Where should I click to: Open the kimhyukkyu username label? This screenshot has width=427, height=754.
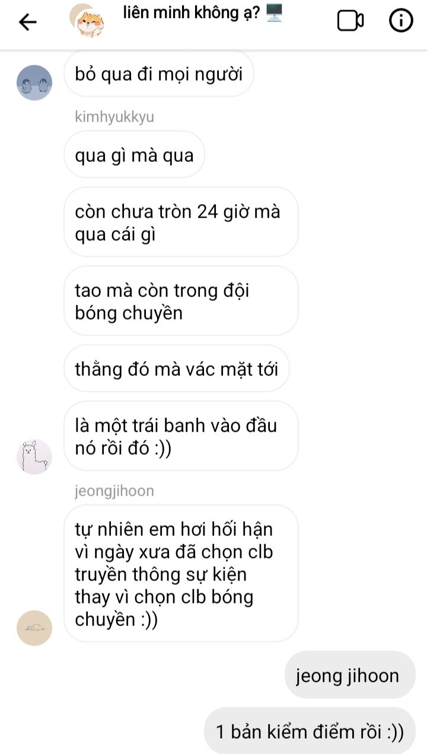[x=114, y=117]
